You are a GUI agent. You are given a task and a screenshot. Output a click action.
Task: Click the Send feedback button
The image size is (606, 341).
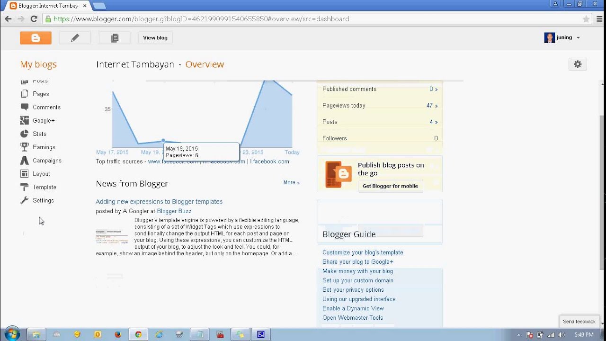pyautogui.click(x=579, y=322)
